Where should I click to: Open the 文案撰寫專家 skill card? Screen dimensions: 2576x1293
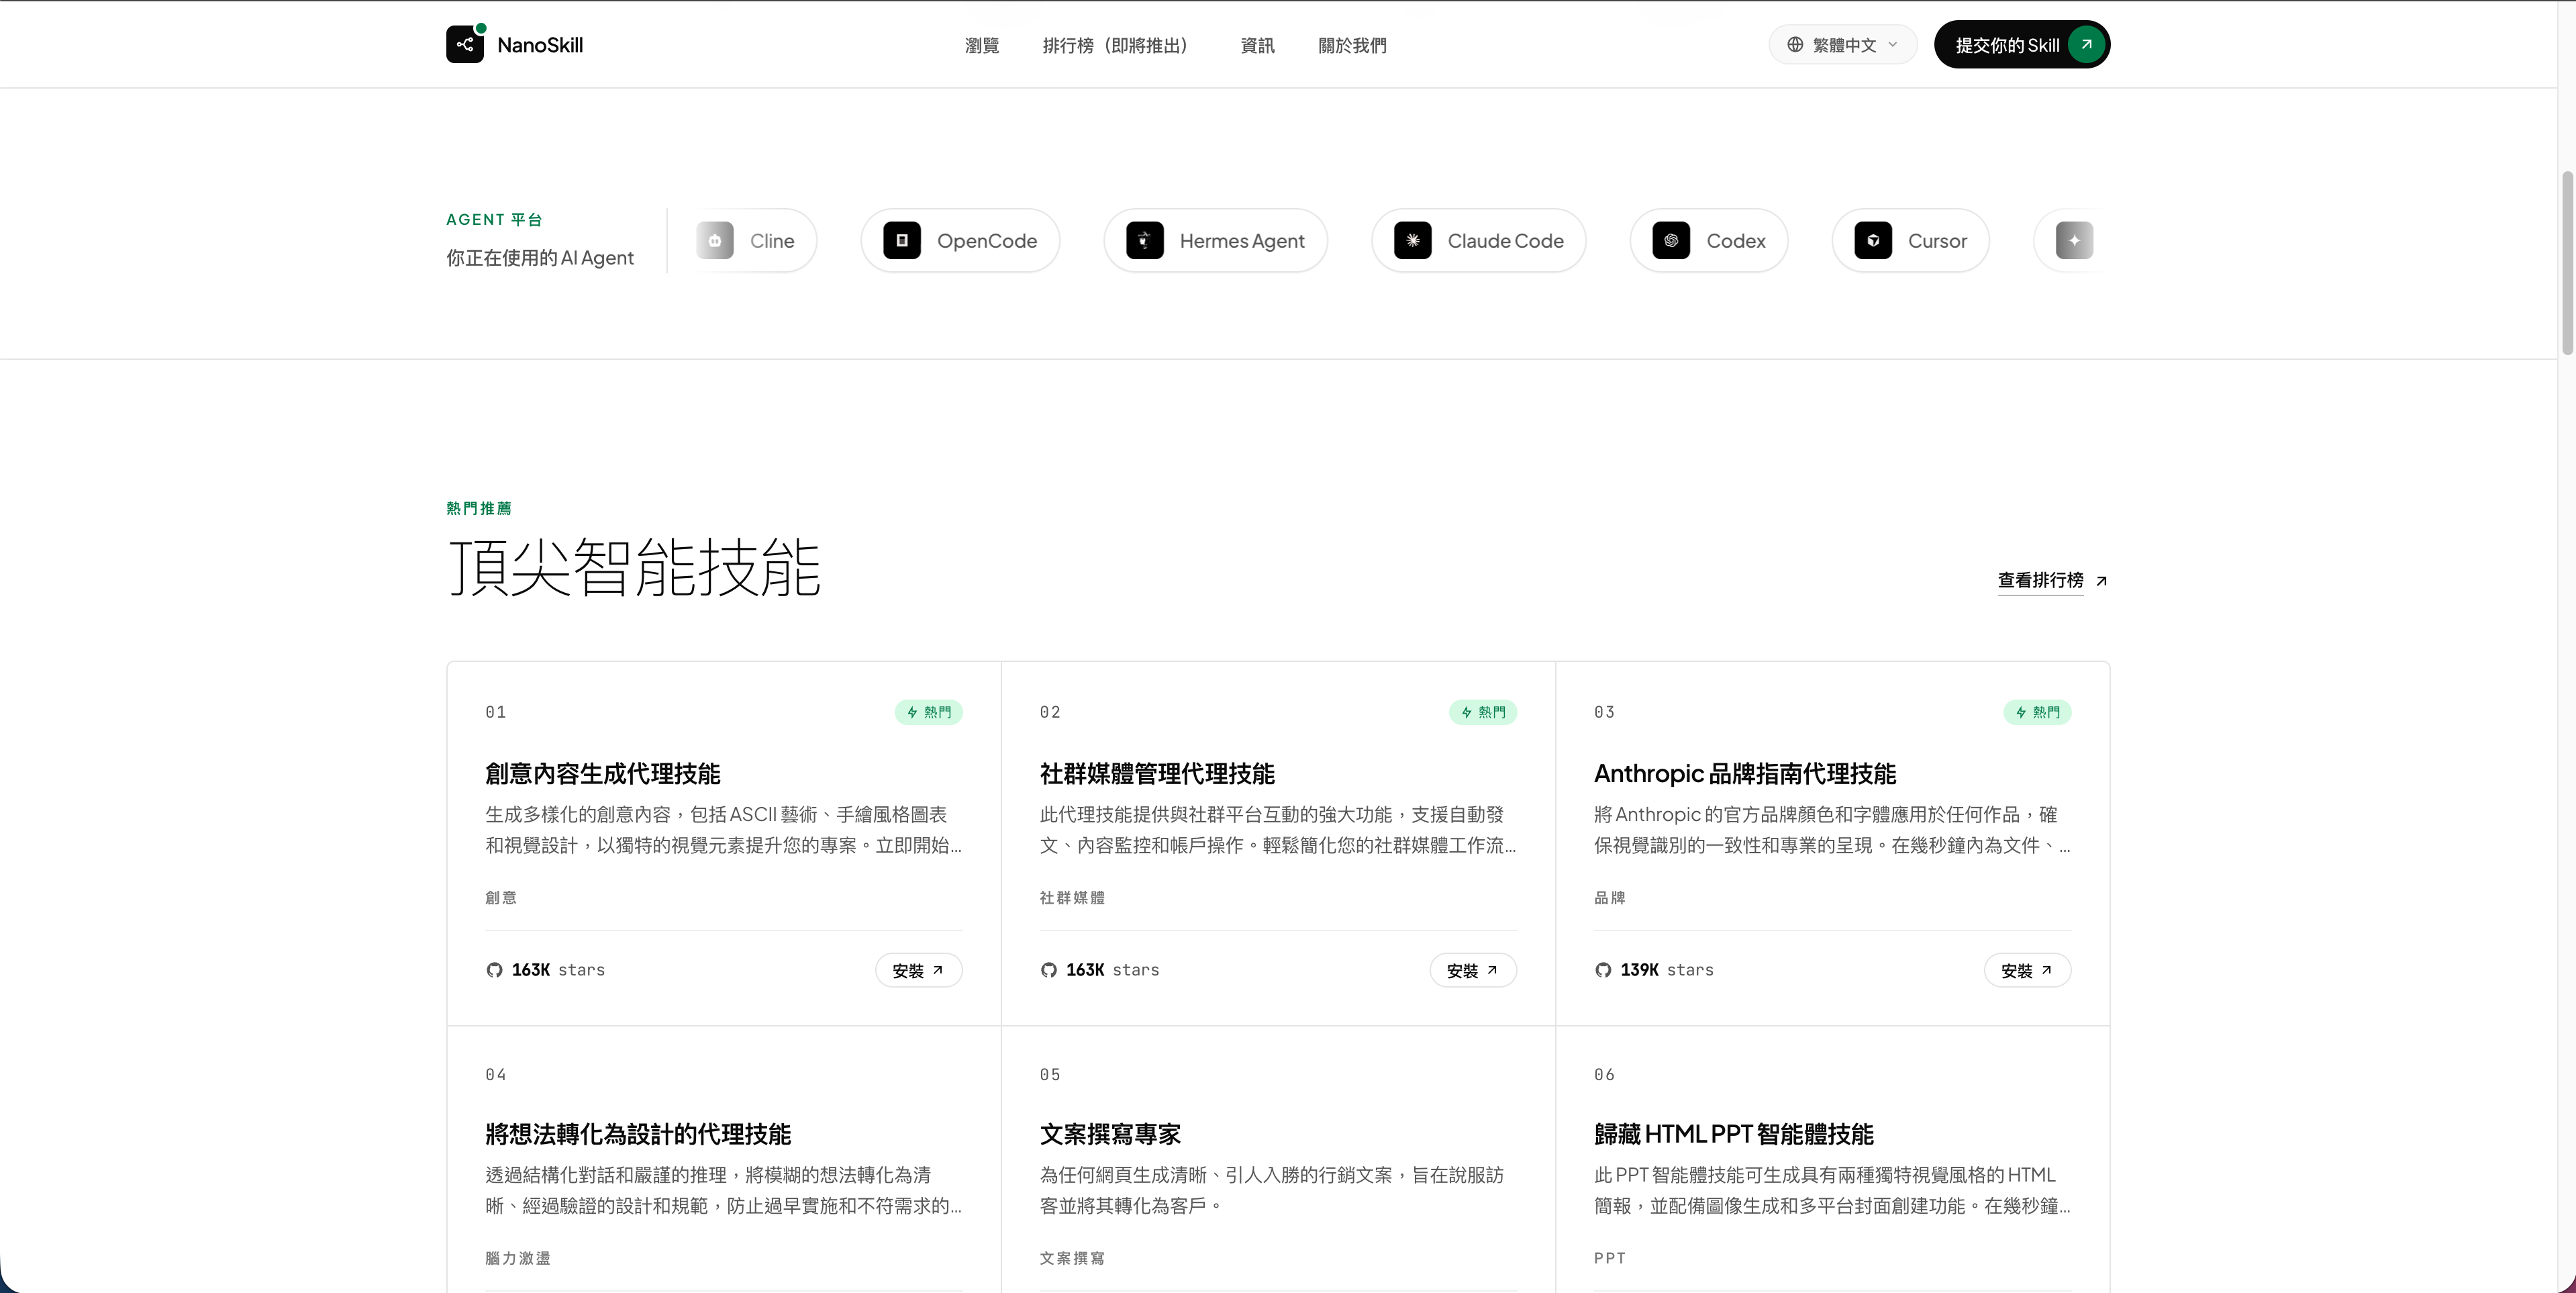[1277, 1160]
